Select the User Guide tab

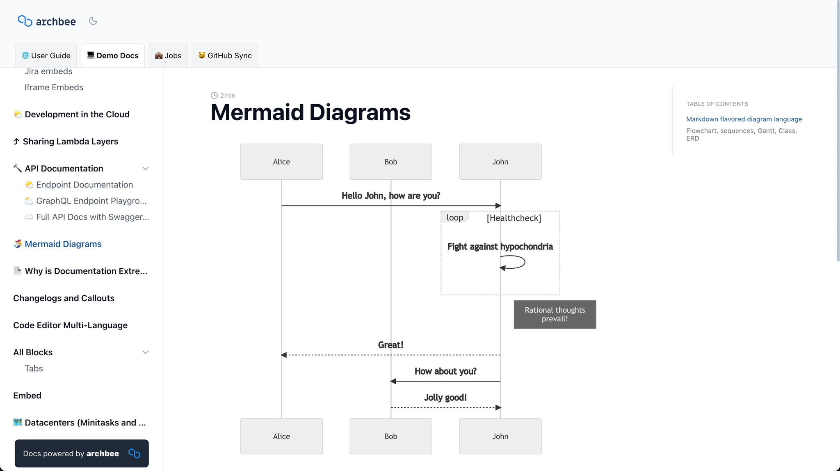click(46, 55)
